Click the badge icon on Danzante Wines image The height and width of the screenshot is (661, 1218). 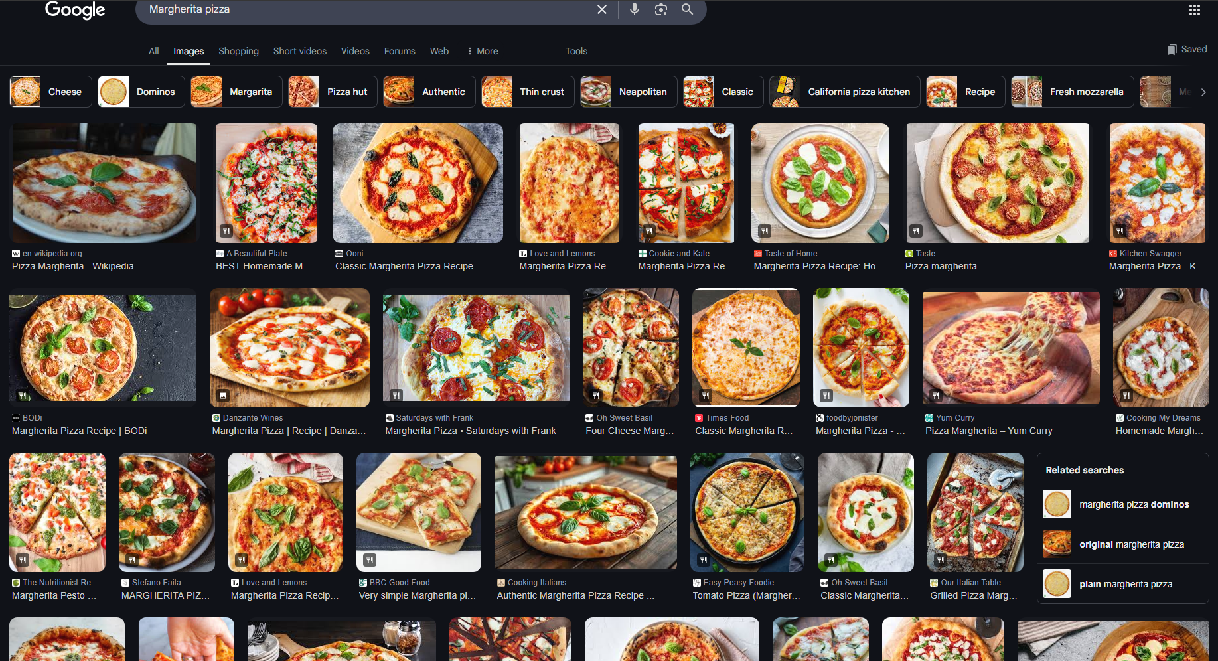pos(224,396)
